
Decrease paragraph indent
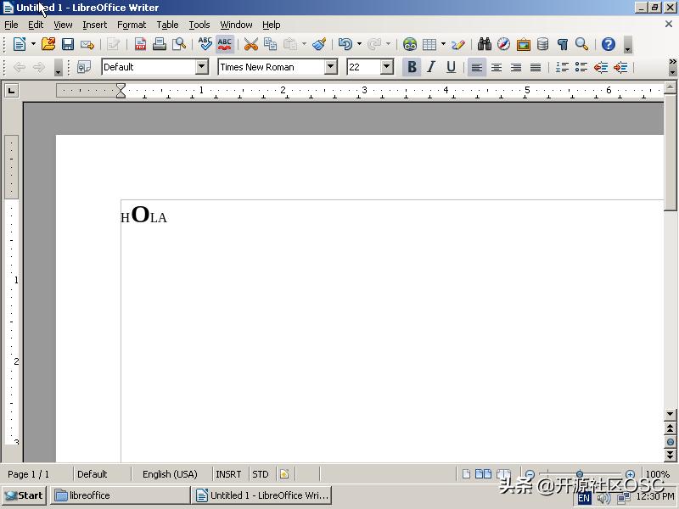(x=601, y=67)
